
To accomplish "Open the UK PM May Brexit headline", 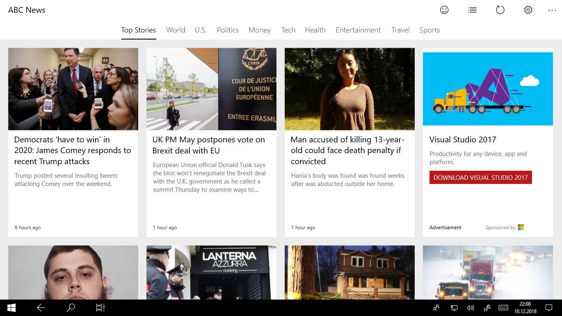I will click(x=209, y=145).
